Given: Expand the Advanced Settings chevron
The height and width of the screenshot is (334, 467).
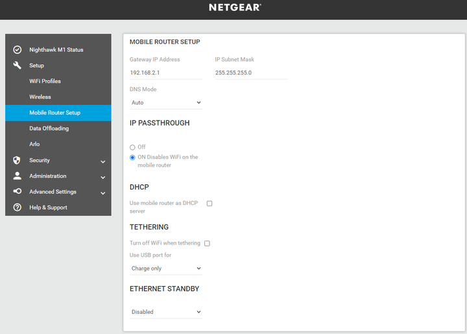Looking at the screenshot, I should pos(102,193).
